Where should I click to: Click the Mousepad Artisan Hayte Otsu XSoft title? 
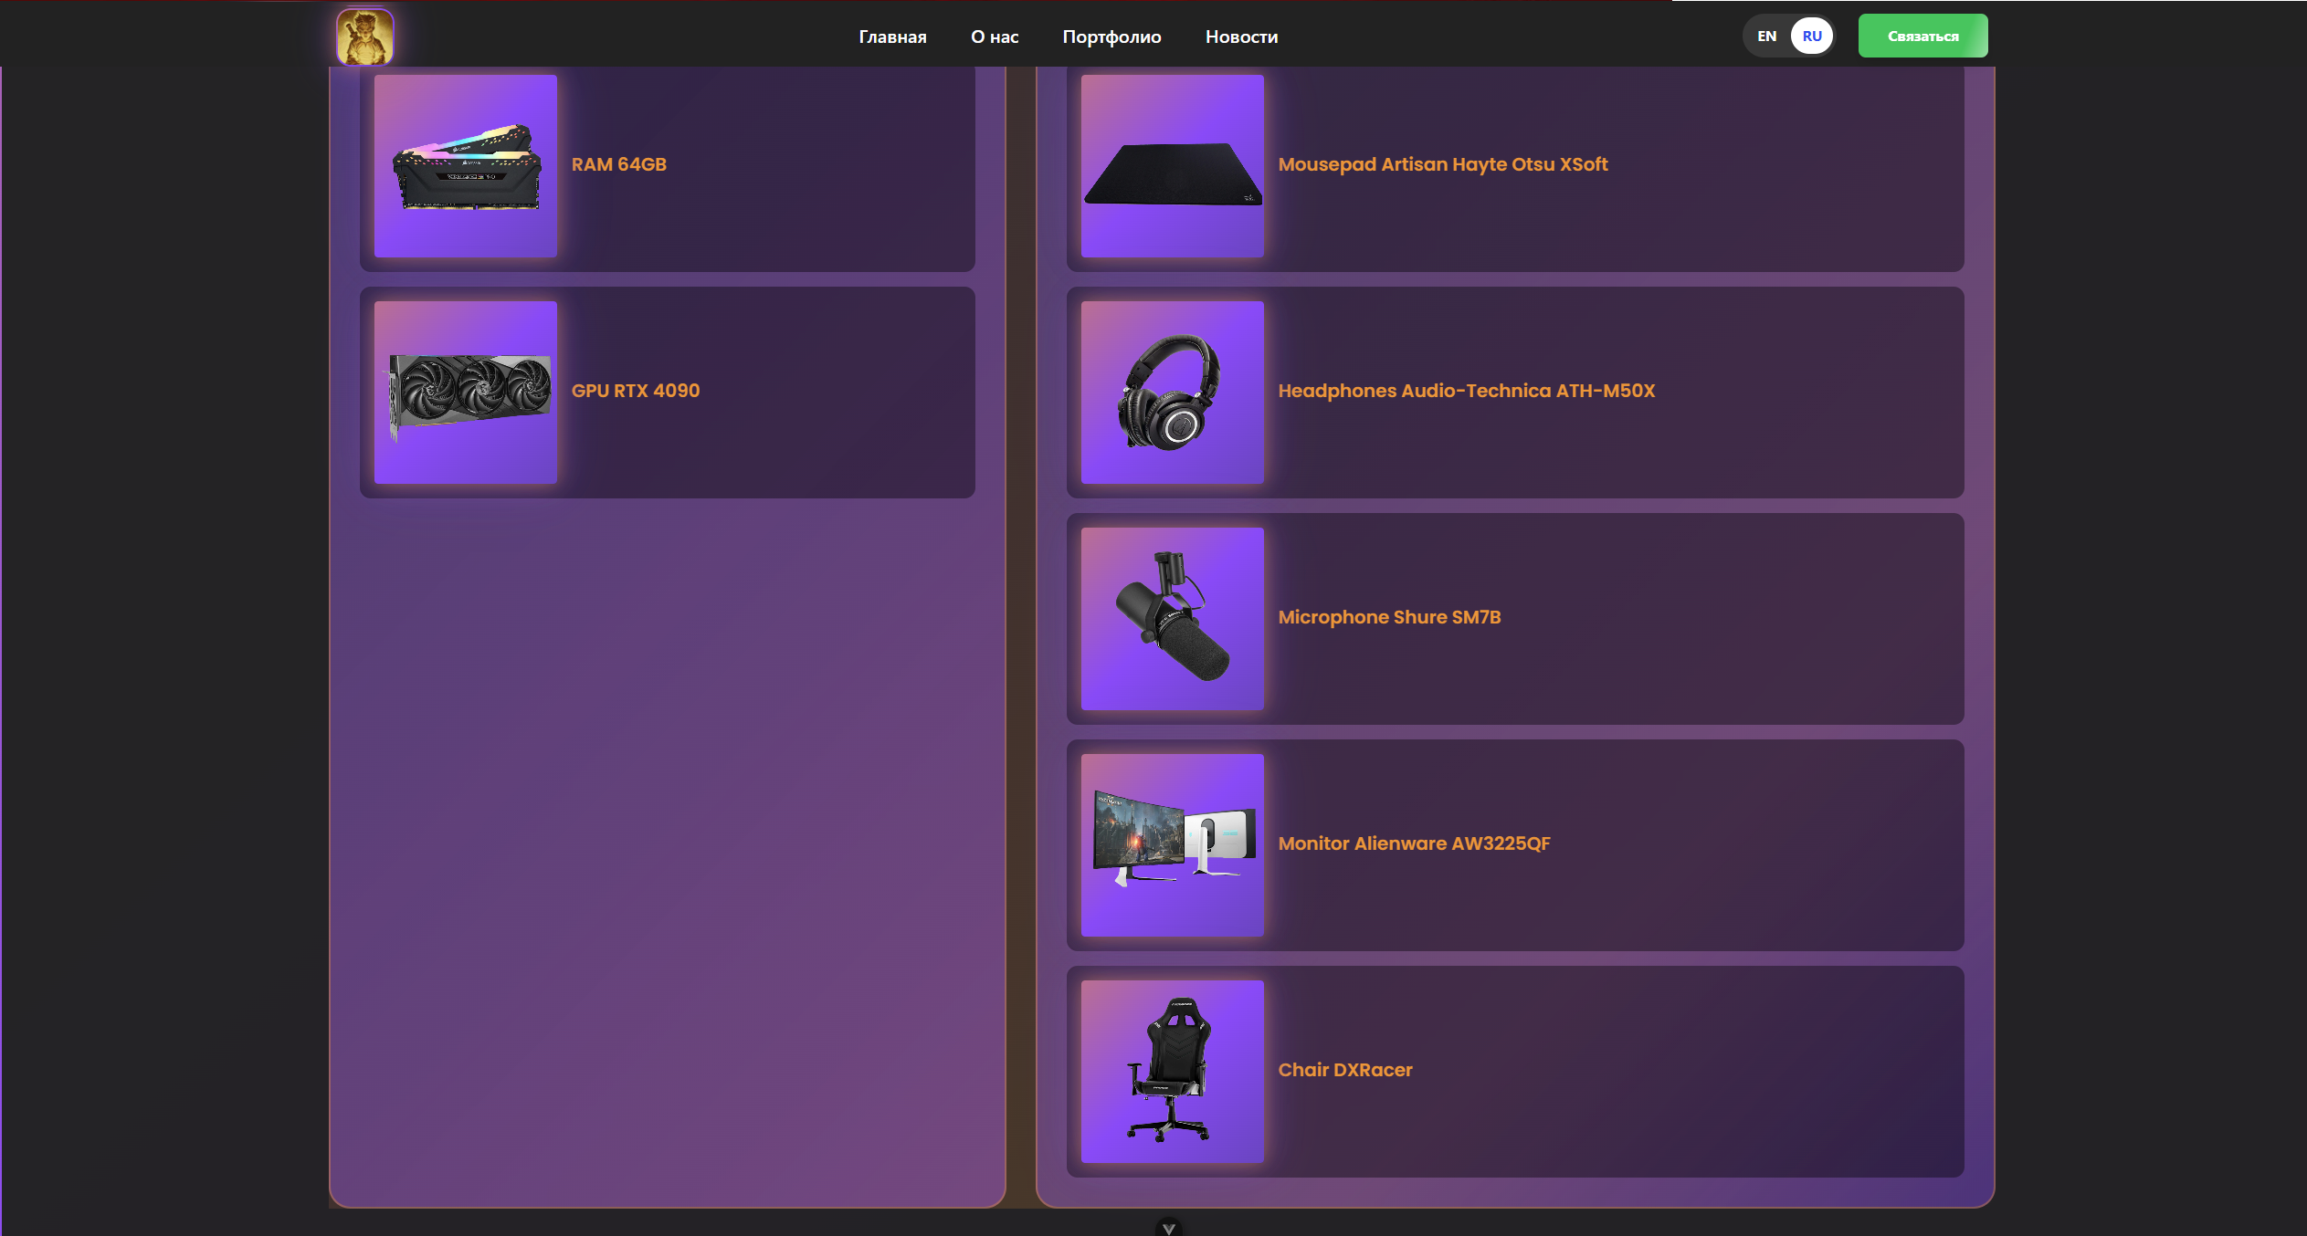1443,164
